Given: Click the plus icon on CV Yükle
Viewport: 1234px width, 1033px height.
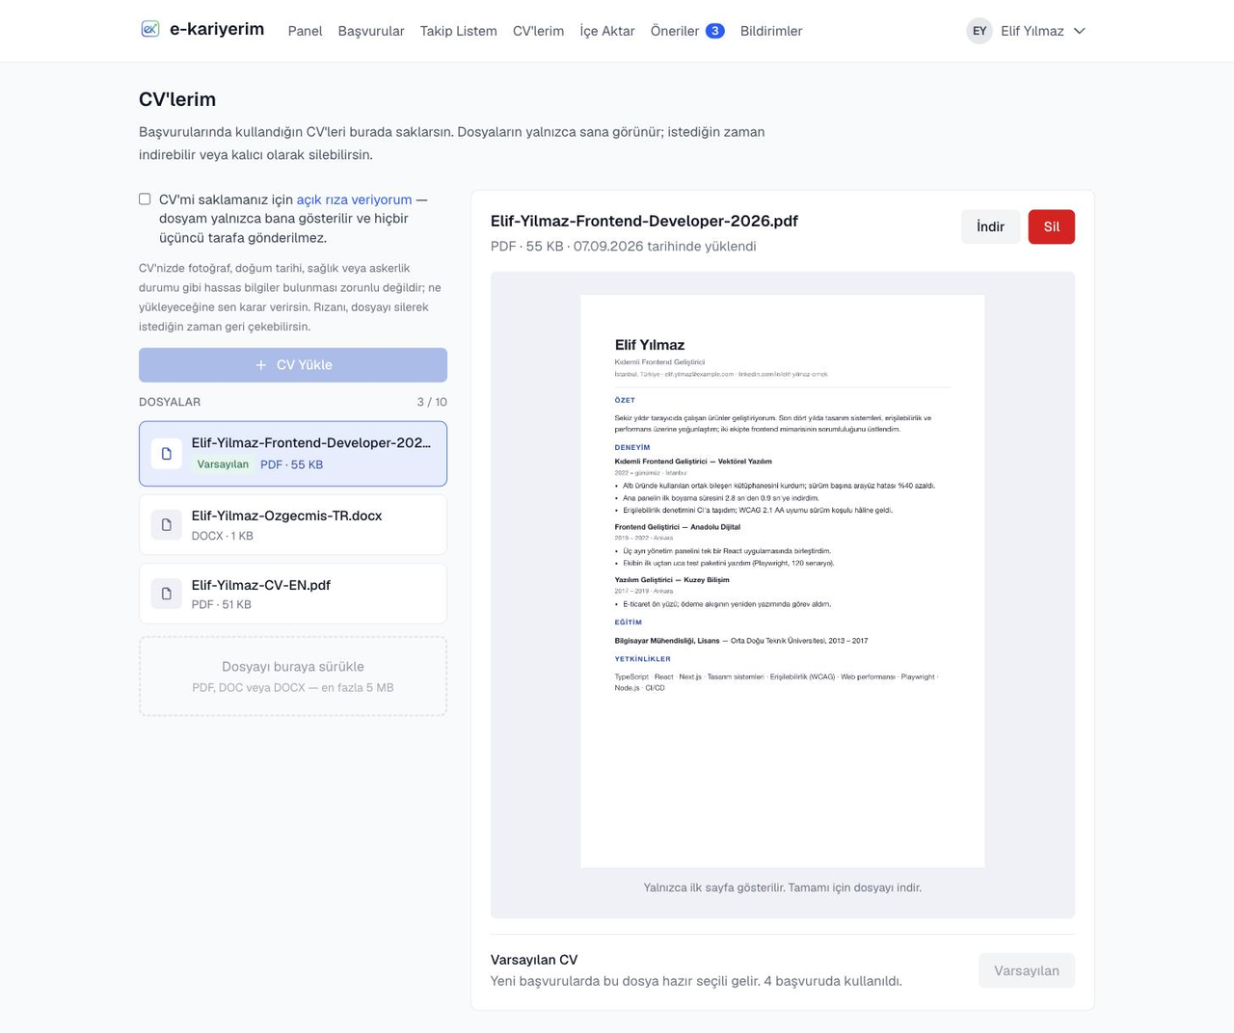Looking at the screenshot, I should (x=260, y=365).
